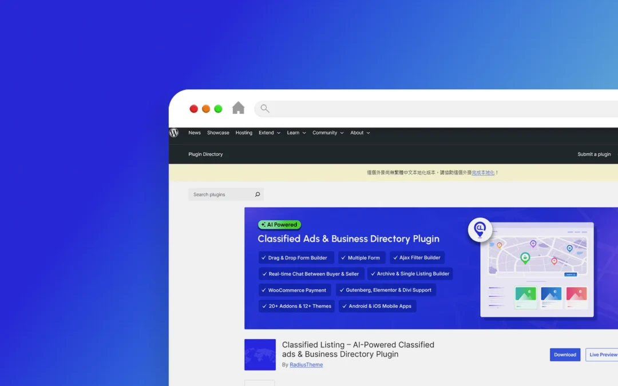Go to Hosting in the nav bar

244,133
